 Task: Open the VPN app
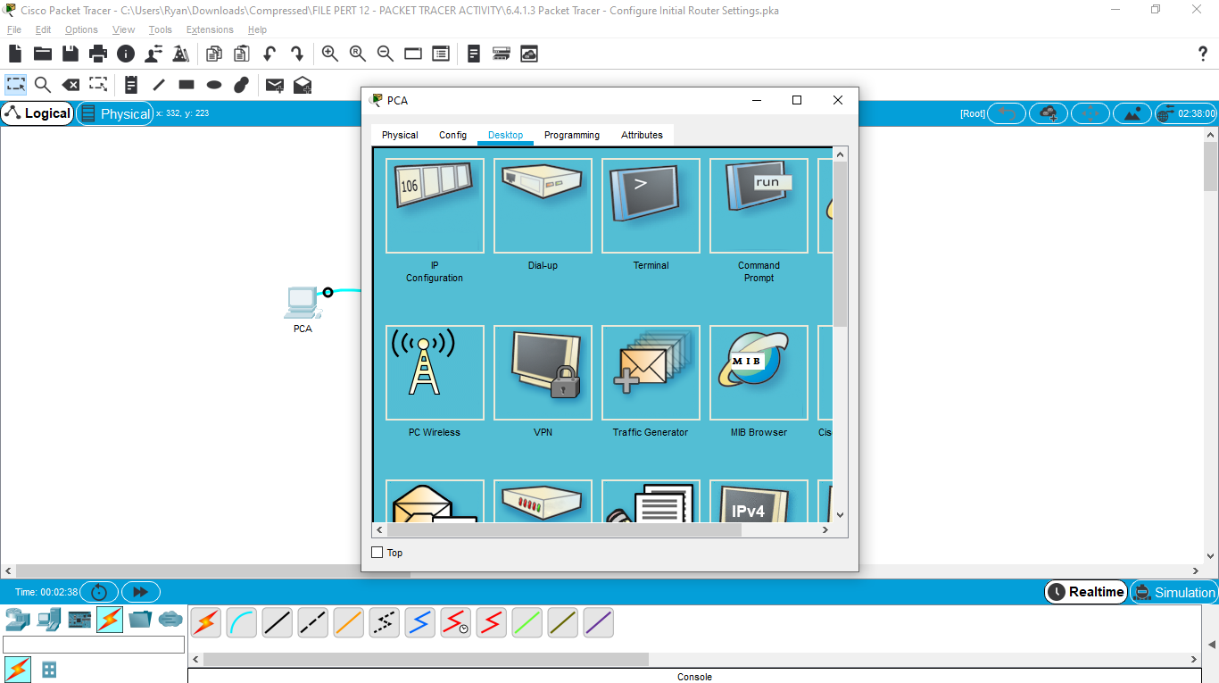(x=543, y=372)
